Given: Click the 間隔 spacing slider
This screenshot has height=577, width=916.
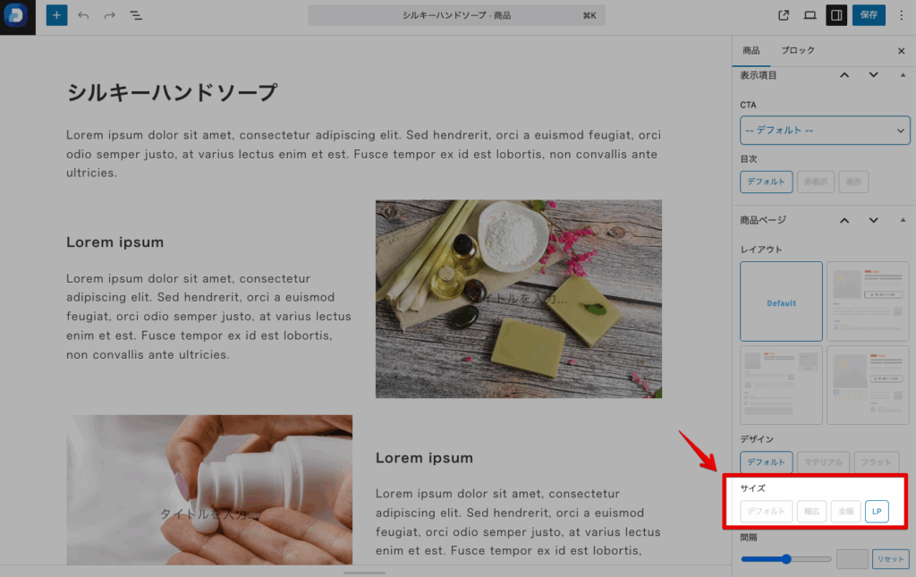Looking at the screenshot, I should (786, 559).
